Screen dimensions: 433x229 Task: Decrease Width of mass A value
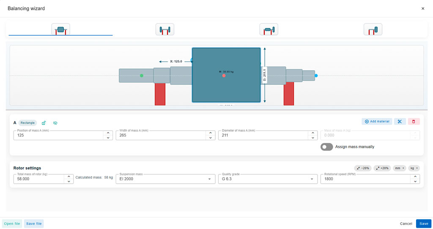(x=211, y=138)
